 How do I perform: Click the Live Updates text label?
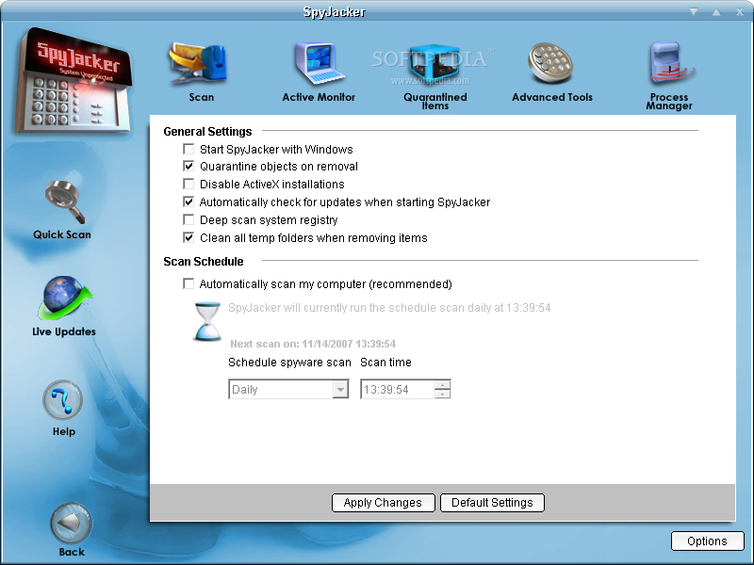pos(64,331)
